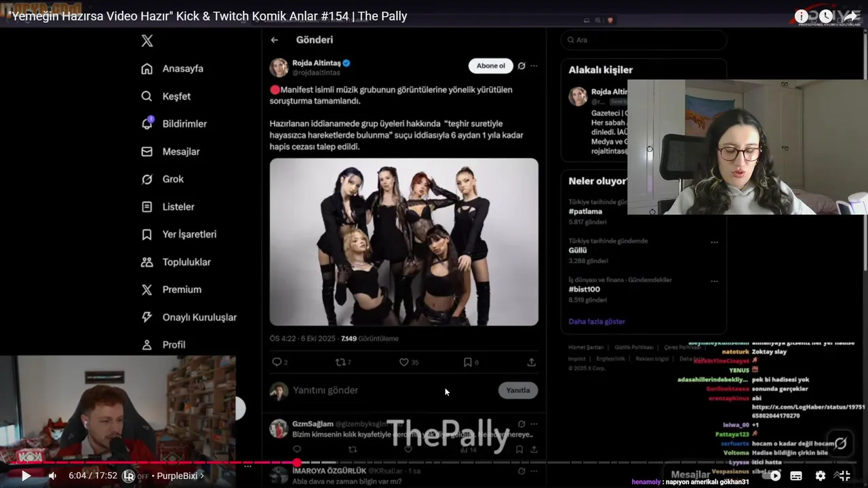Click the reply icon under the post
Image resolution: width=868 pixels, height=488 pixels.
point(277,362)
